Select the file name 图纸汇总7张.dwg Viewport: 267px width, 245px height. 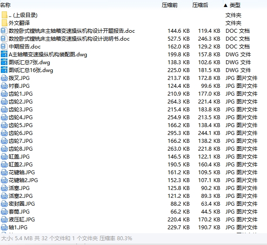[29, 62]
